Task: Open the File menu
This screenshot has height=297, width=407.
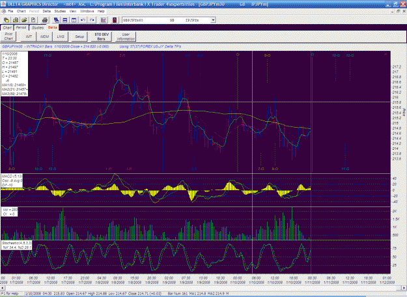Action: (10, 11)
